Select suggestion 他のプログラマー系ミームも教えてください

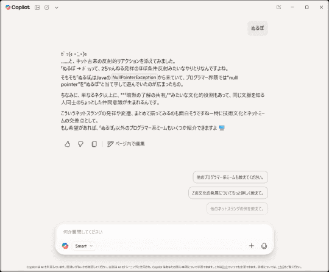point(230,177)
